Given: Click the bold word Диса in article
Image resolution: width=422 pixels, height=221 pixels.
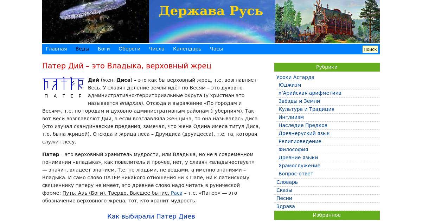Looking at the screenshot, I should pos(123,80).
